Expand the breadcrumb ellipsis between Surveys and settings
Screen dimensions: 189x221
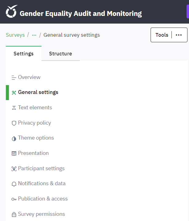coord(34,35)
